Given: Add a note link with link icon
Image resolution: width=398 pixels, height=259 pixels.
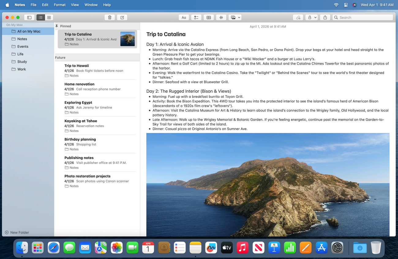Looking at the screenshot, I should (298, 17).
